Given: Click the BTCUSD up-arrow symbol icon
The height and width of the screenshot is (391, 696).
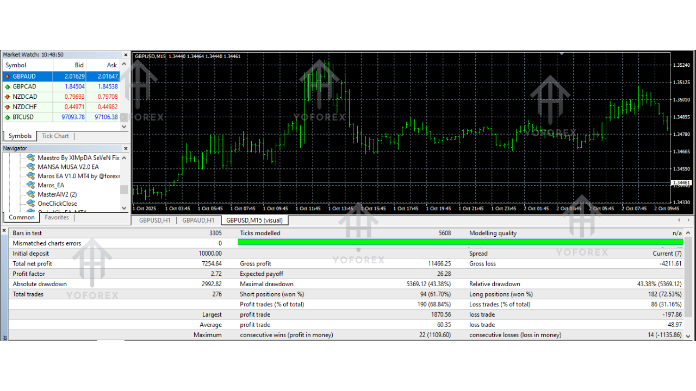Looking at the screenshot, I should [7, 117].
